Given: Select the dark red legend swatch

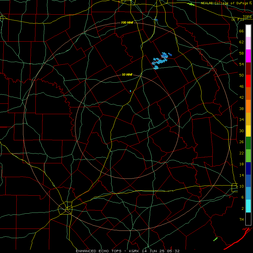Looking at the screenshot, I should click(x=248, y=69).
